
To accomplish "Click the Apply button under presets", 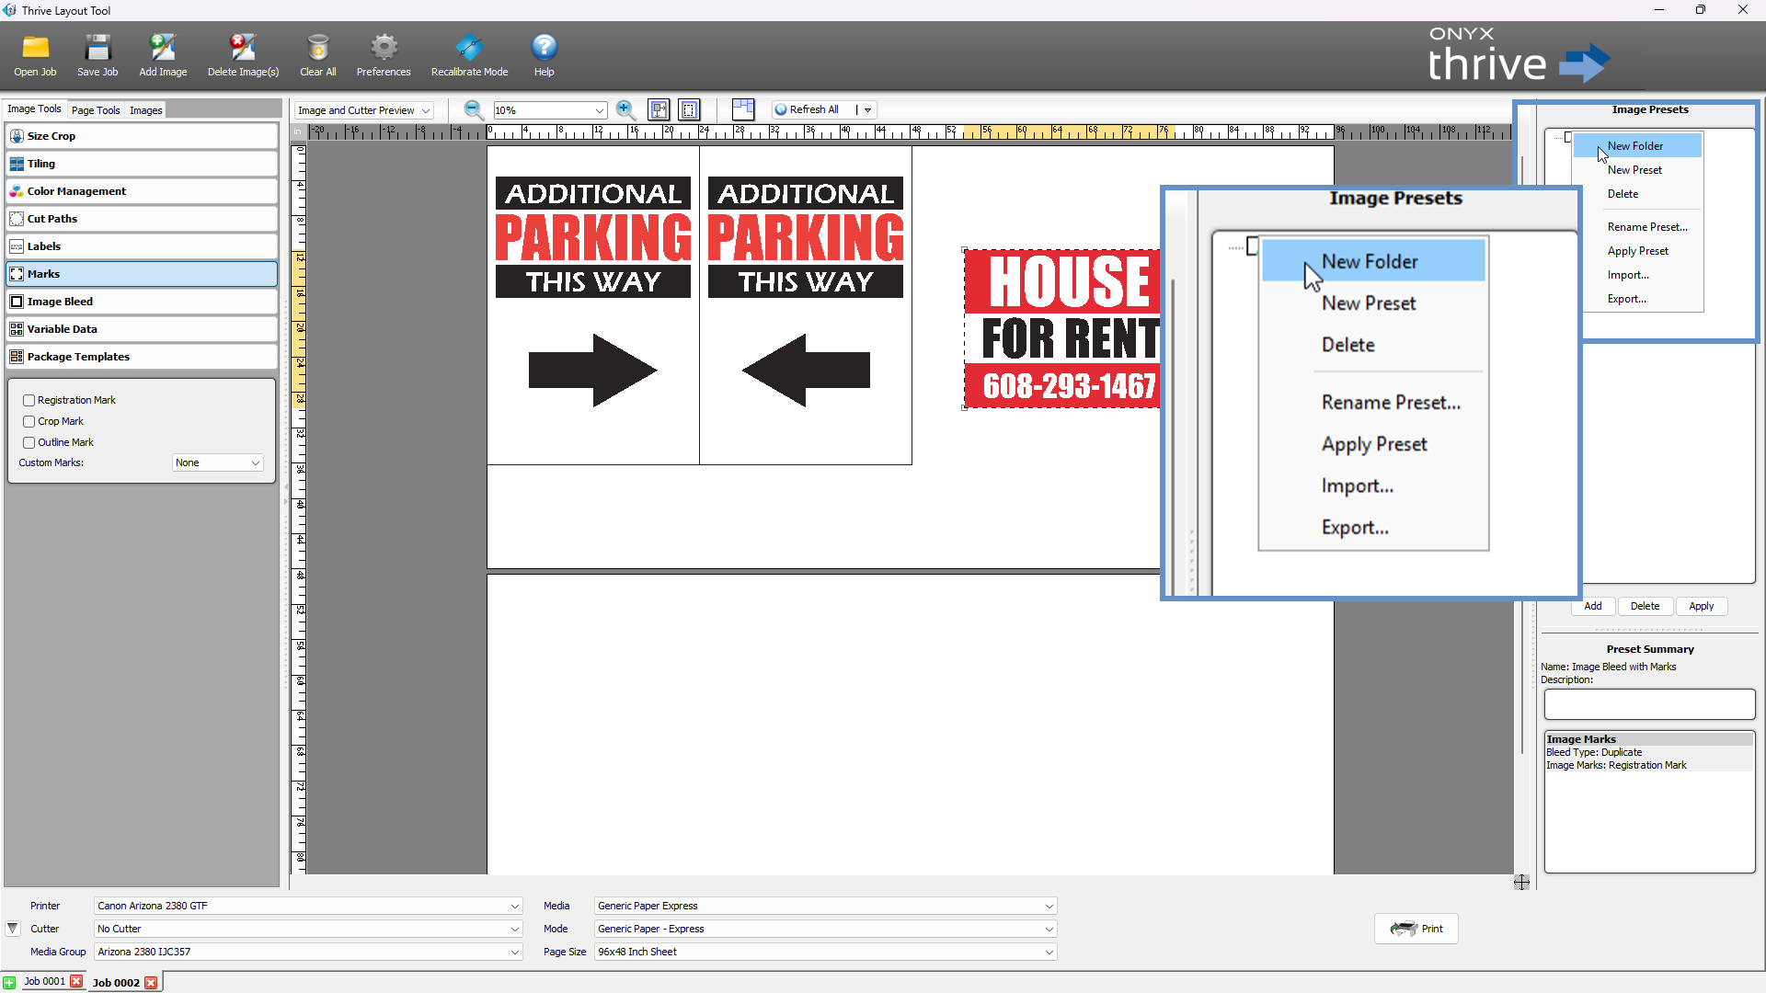I will (x=1701, y=607).
